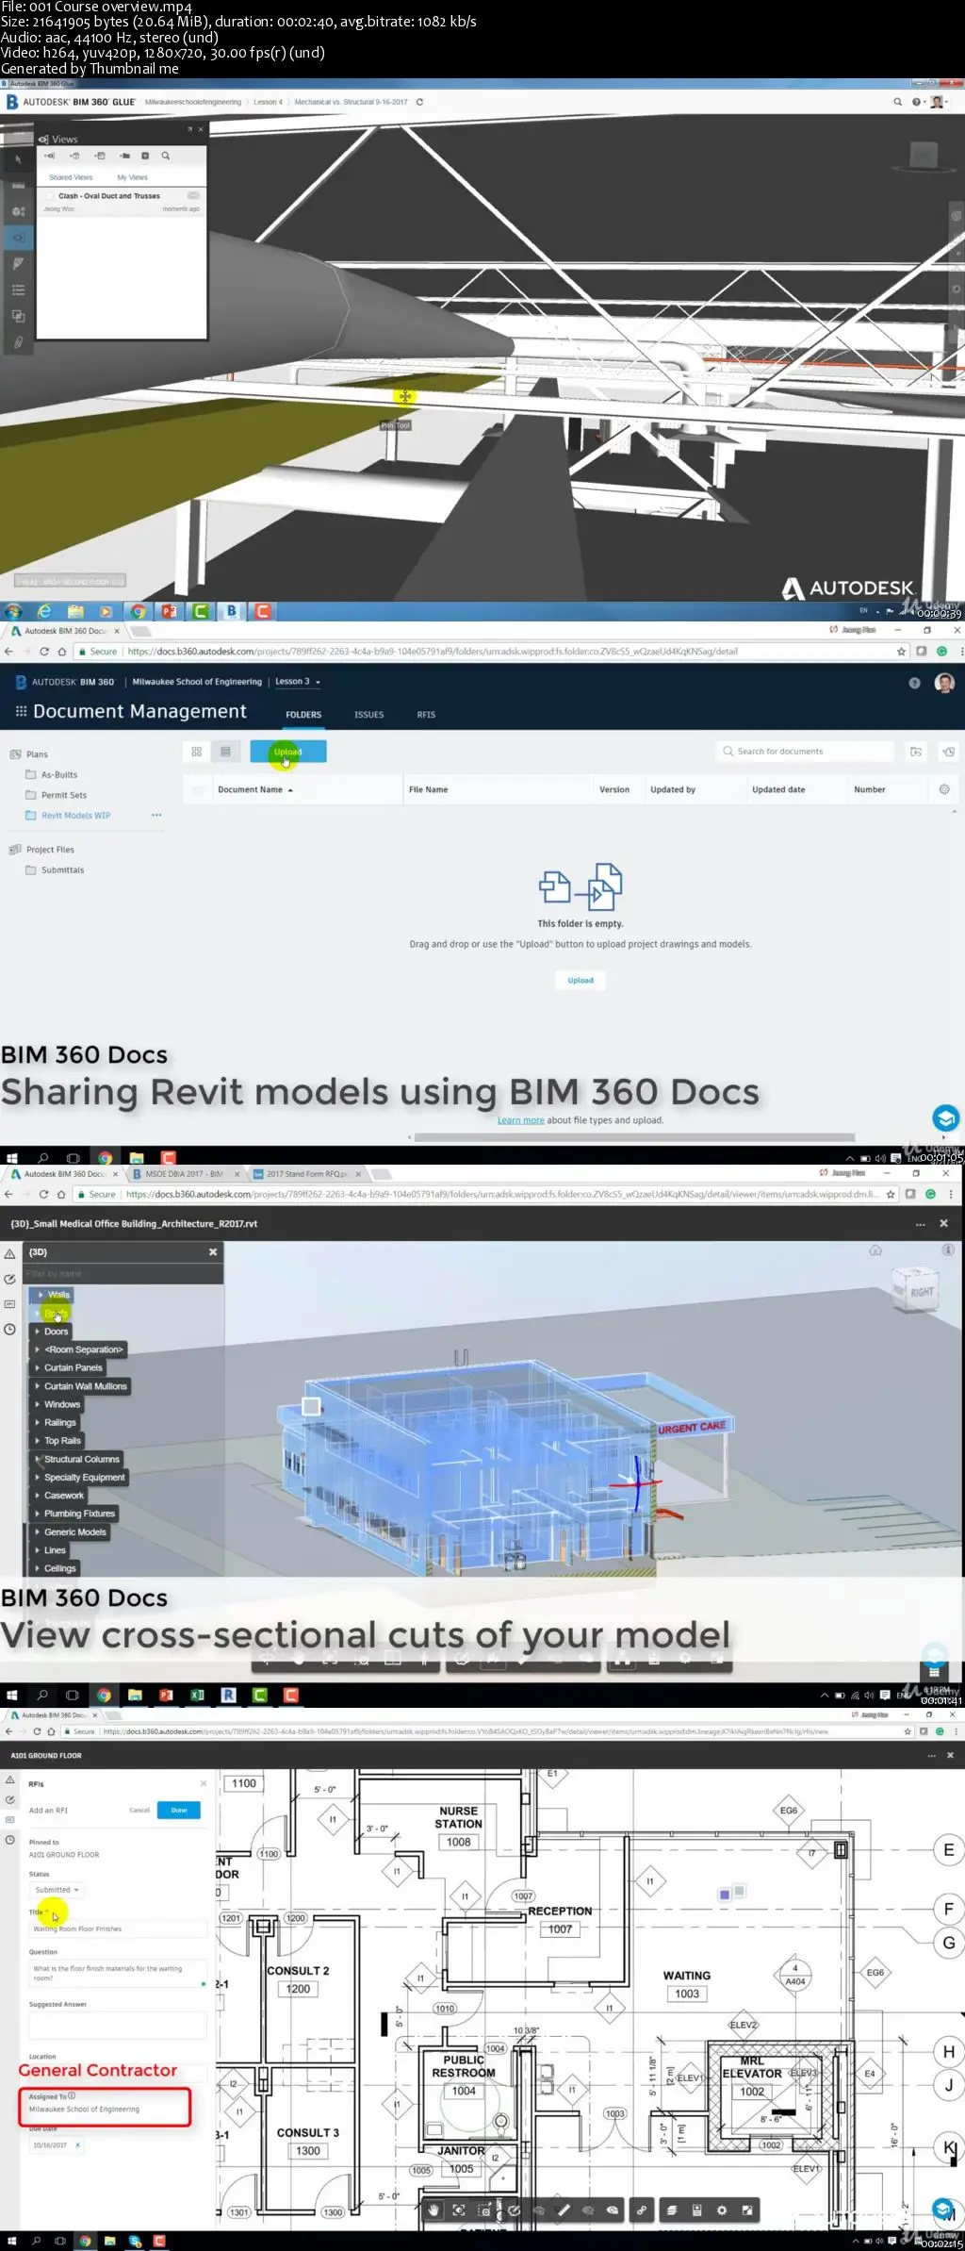
Task: Open the module grid icon beside Document Management
Action: point(21,712)
